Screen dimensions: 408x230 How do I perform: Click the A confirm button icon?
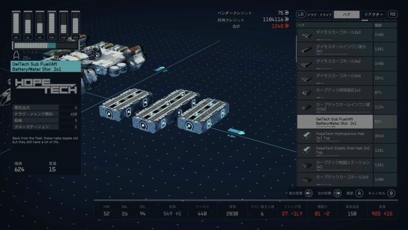(359, 193)
